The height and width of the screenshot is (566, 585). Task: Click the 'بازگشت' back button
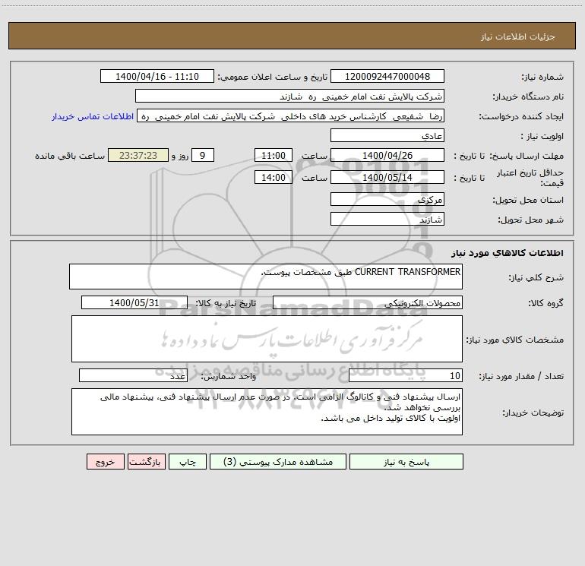click(x=146, y=461)
